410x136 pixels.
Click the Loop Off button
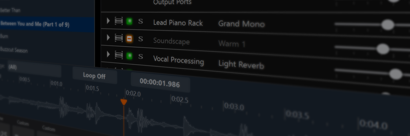coord(94,76)
